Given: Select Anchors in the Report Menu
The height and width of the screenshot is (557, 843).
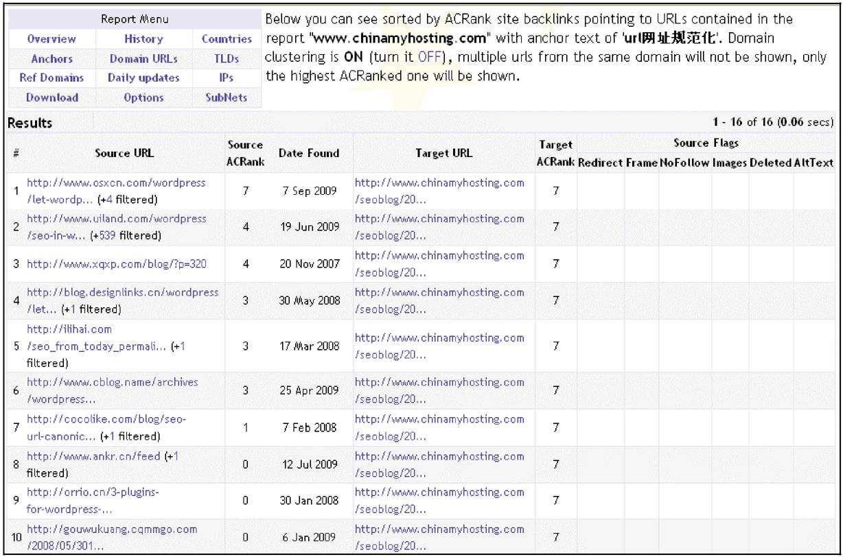Looking at the screenshot, I should (51, 59).
